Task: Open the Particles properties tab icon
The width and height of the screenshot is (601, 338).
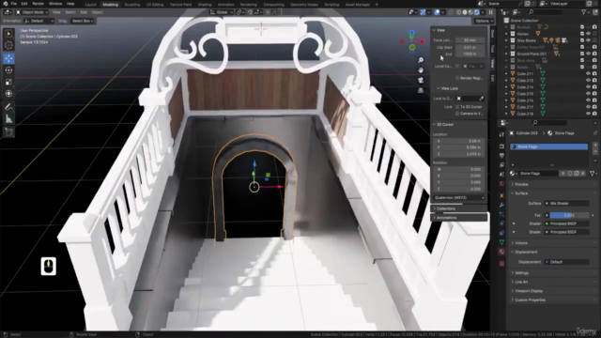Action: click(501, 214)
